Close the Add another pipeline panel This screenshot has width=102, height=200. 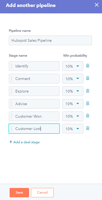pyautogui.click(x=97, y=5)
